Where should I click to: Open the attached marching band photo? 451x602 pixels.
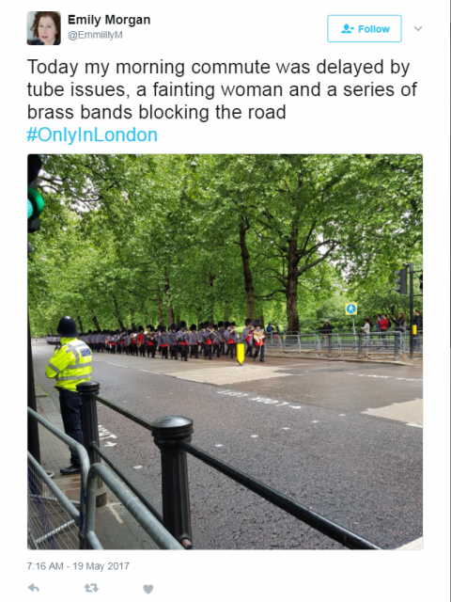[x=225, y=352]
